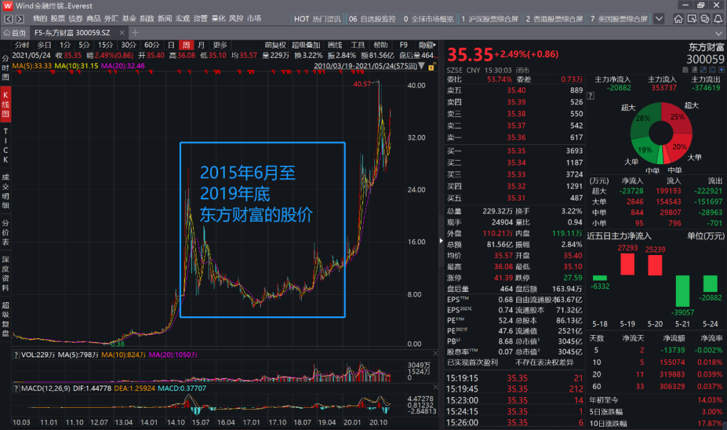Click the 7 美国股票综合屏 button
The width and height of the screenshot is (727, 430).
point(619,19)
